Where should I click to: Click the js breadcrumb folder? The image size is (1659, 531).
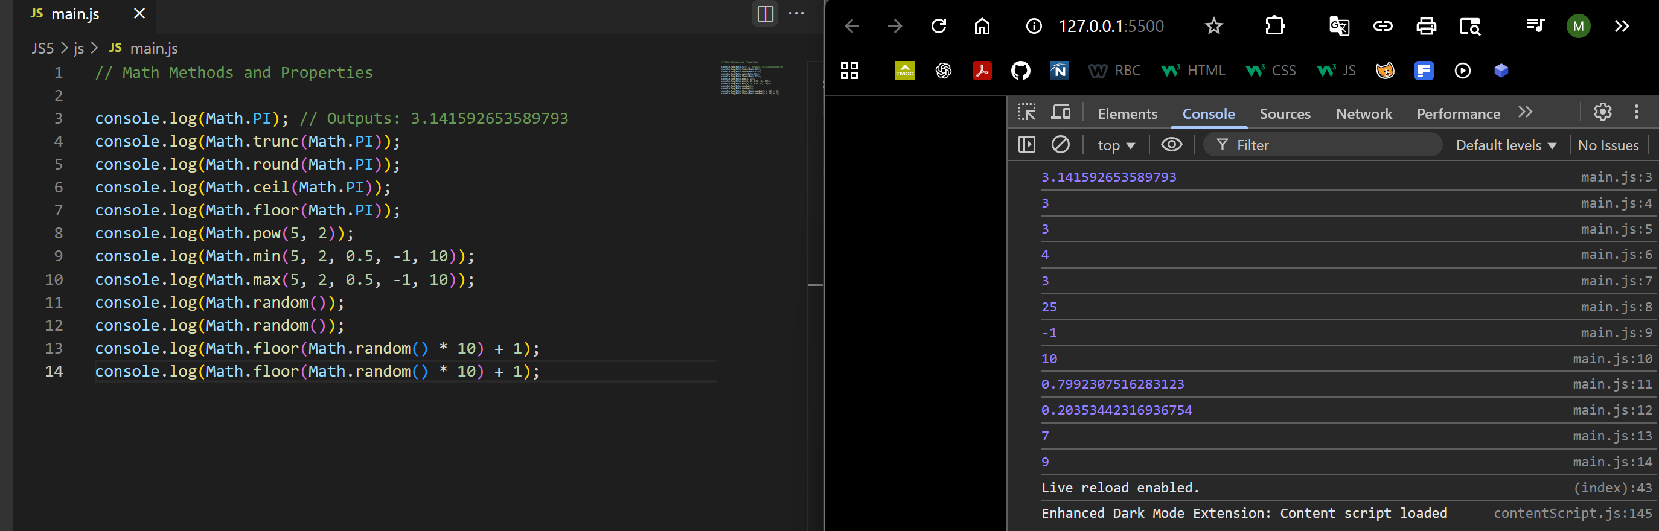[x=78, y=48]
